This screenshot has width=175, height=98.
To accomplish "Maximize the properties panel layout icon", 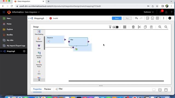I will coord(166,90).
